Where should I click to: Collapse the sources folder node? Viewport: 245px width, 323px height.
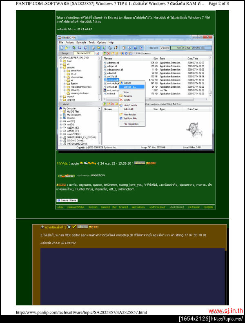click(x=61, y=67)
